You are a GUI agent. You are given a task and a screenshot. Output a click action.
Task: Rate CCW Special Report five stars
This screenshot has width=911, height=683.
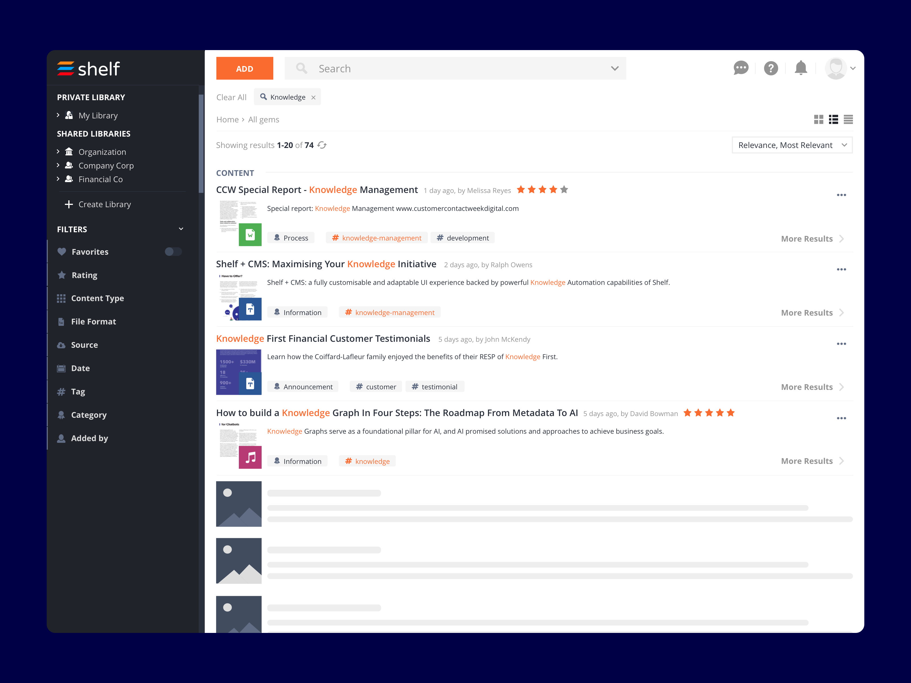pos(564,190)
